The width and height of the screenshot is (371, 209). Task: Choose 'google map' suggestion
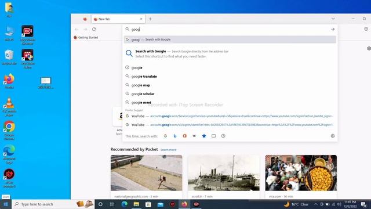coord(230,85)
